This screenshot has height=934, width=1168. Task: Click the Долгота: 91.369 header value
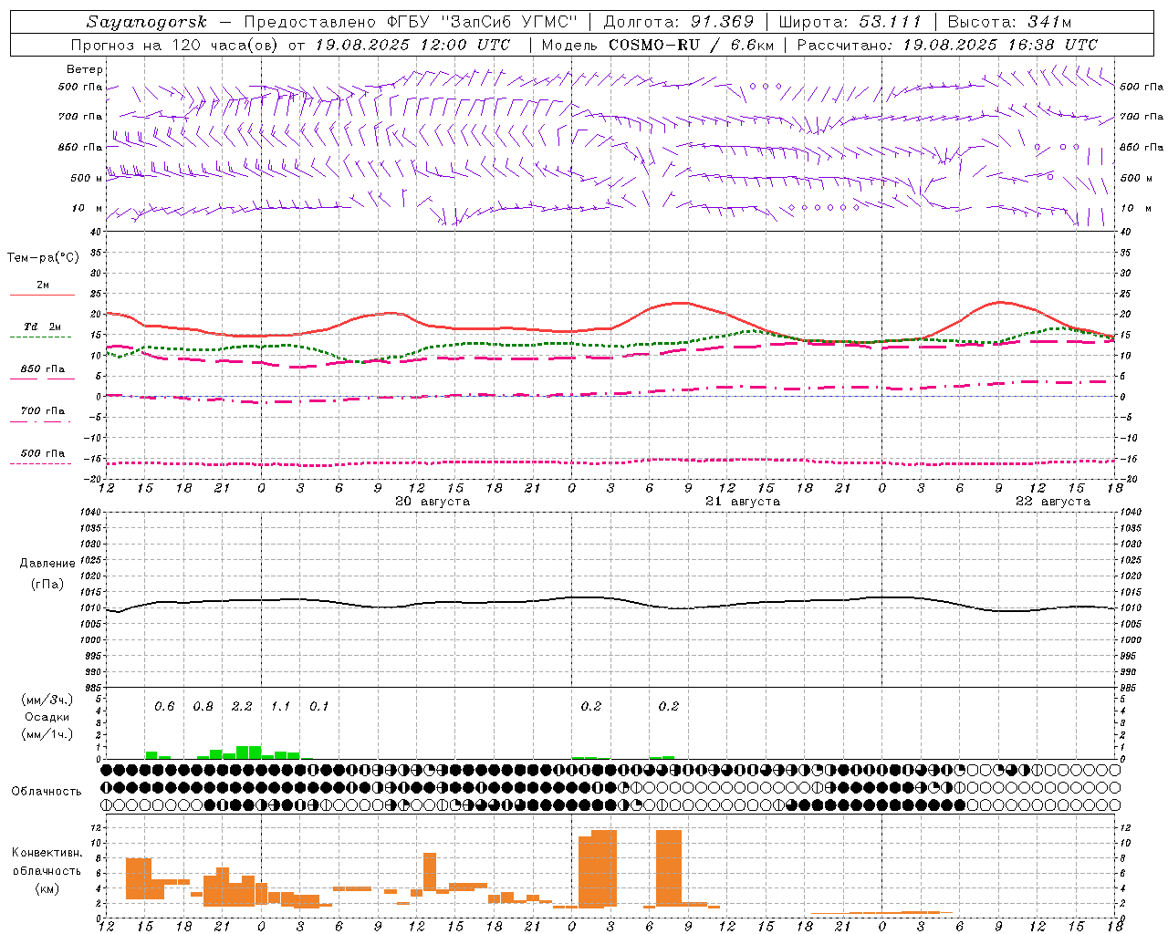click(x=679, y=22)
